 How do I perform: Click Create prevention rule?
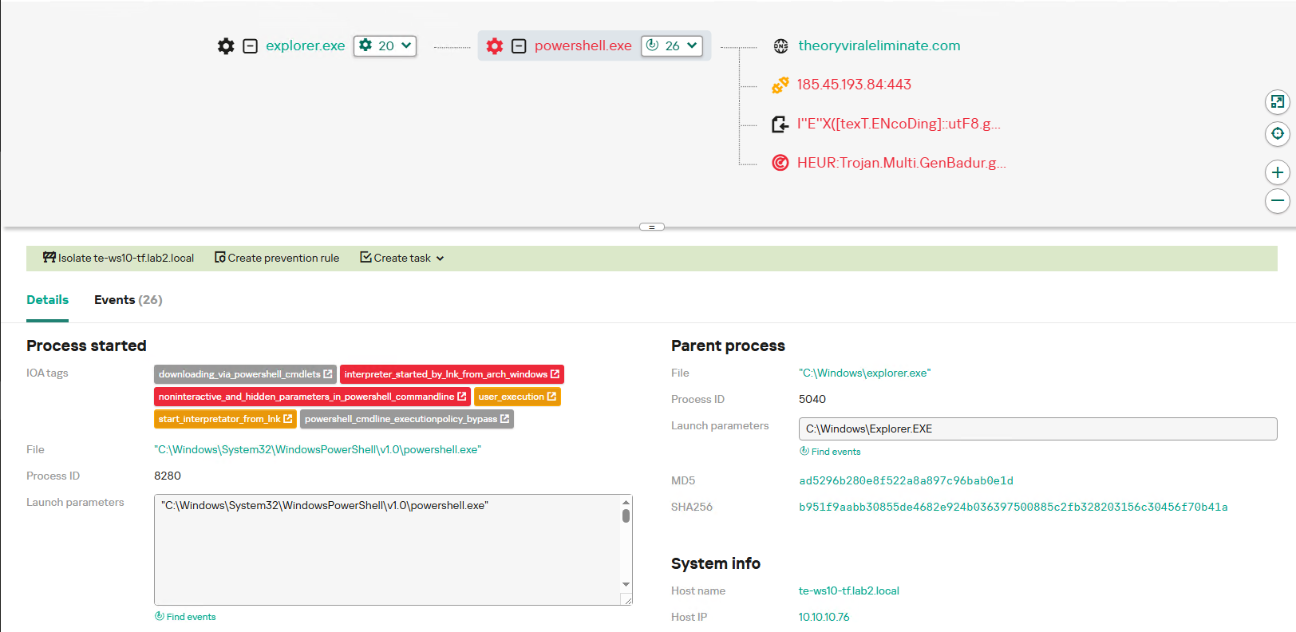coord(277,259)
